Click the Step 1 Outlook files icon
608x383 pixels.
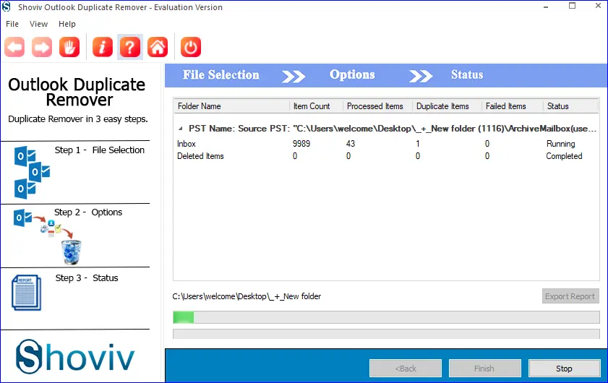coord(32,173)
